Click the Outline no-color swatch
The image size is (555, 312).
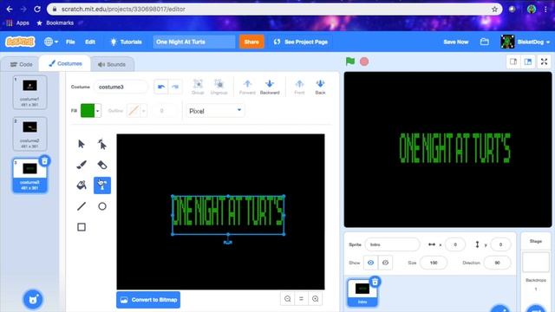point(134,111)
